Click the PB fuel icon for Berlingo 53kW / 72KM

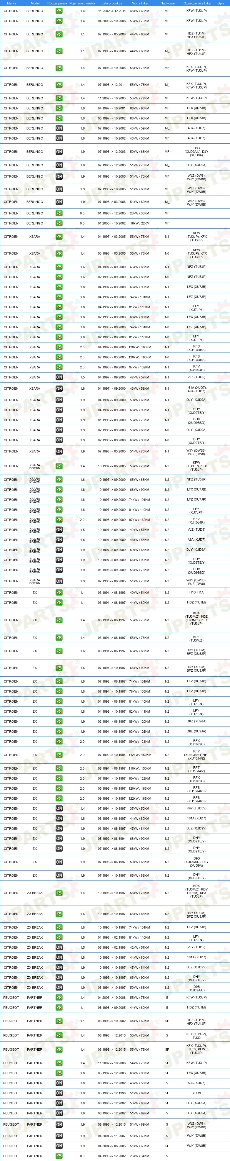tap(59, 98)
